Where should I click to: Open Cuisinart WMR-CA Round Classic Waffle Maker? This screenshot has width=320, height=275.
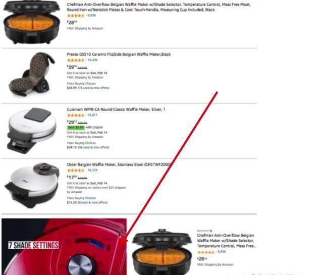[116, 109]
